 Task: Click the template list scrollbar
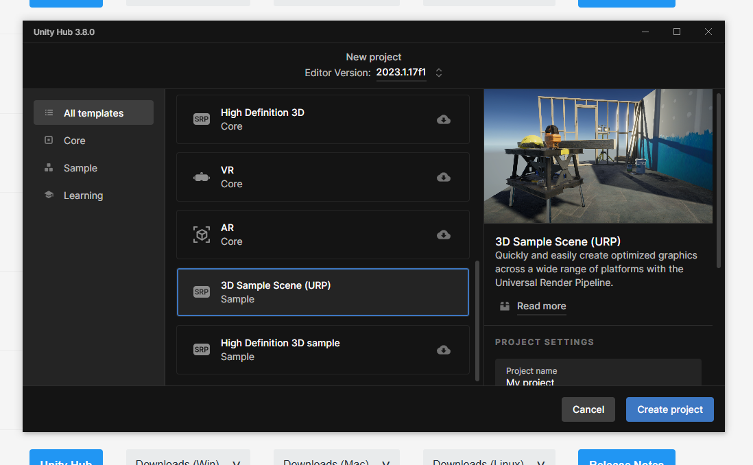pyautogui.click(x=477, y=321)
